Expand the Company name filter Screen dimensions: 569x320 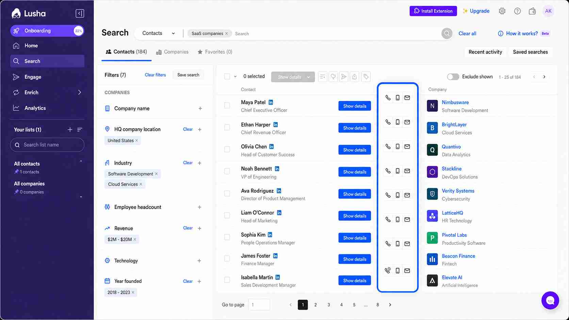click(200, 108)
